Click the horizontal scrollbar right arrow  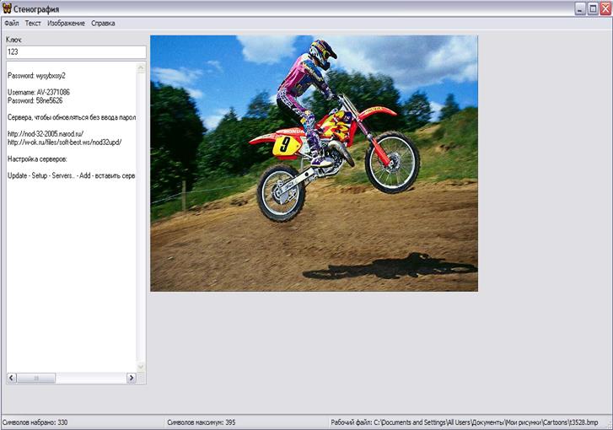tap(131, 379)
